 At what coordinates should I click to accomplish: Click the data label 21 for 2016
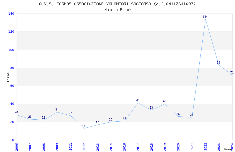tap(124, 119)
